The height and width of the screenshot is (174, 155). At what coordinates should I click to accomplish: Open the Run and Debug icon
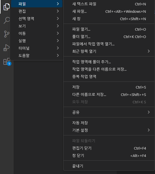pos(7,48)
